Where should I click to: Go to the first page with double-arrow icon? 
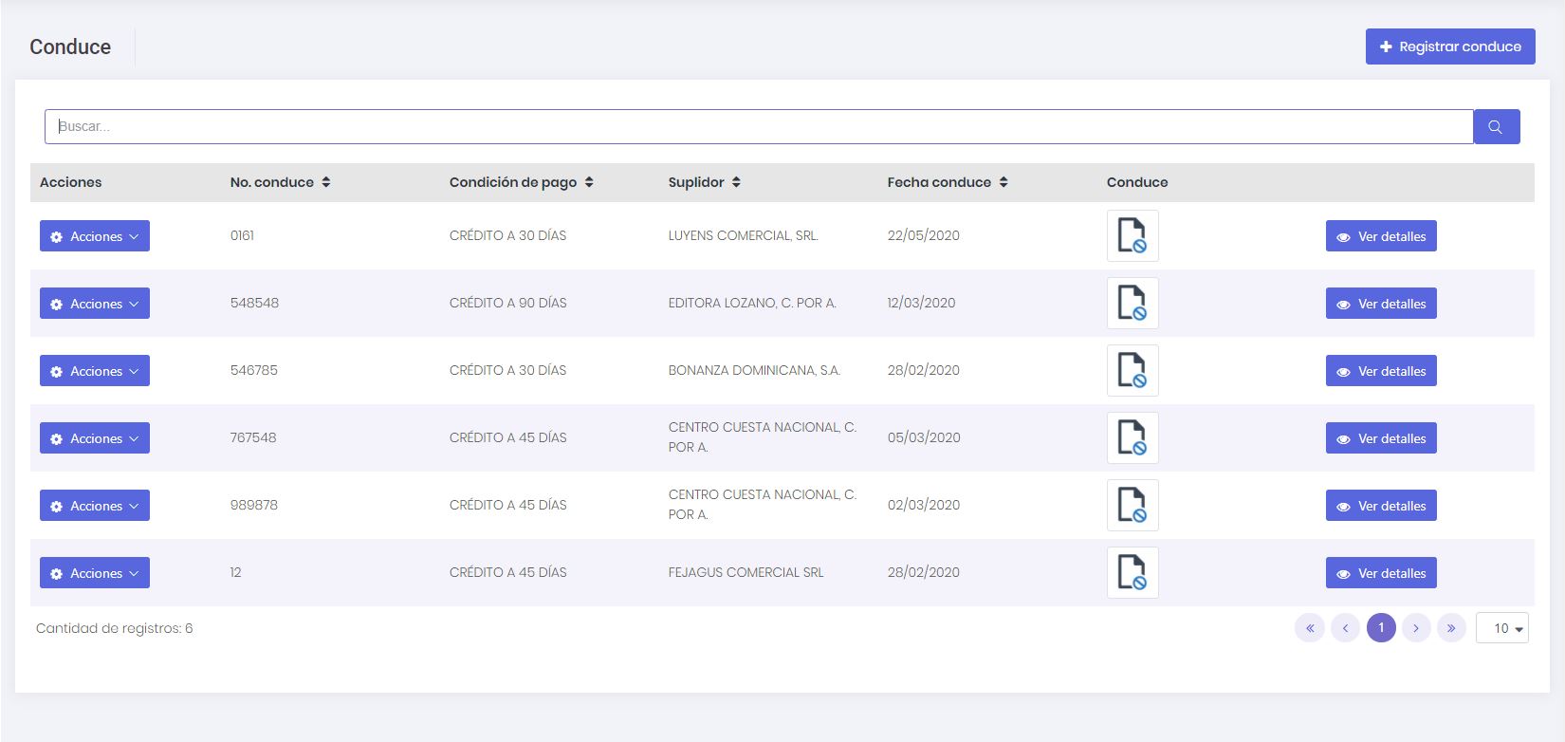coord(1309,628)
